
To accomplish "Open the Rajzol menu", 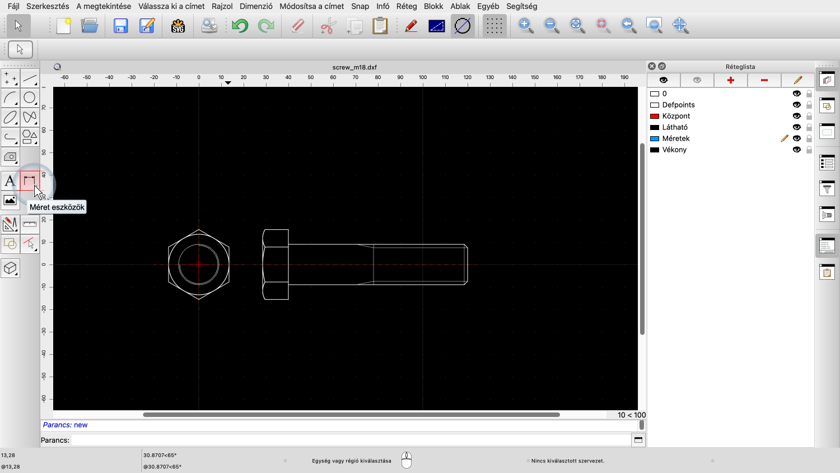I will point(222,6).
